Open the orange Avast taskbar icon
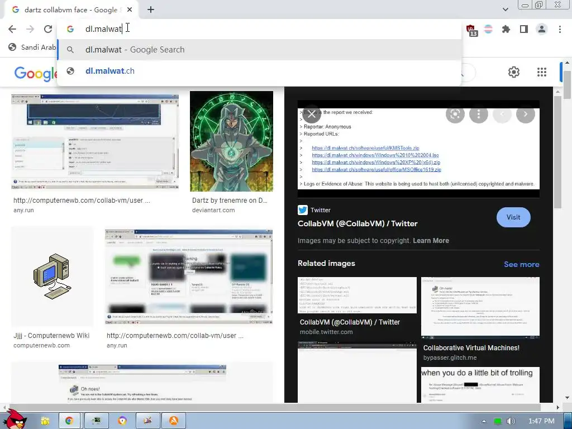Screen dimensions: 572x429 (174, 421)
